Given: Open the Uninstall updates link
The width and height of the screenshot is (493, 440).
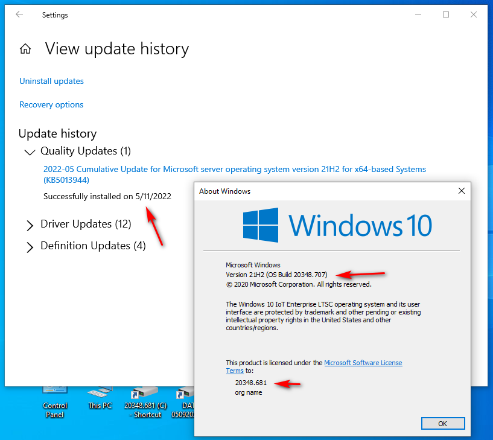Looking at the screenshot, I should tap(51, 81).
